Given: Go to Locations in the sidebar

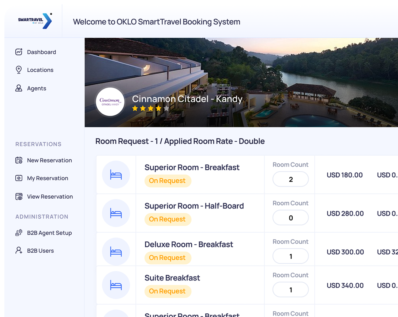Looking at the screenshot, I should pyautogui.click(x=34, y=70).
